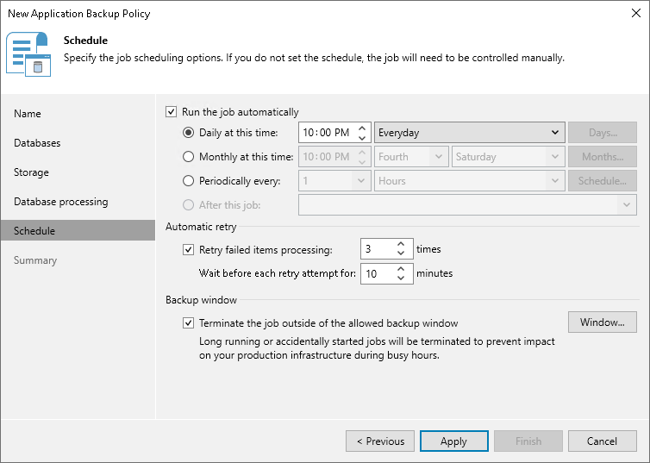The width and height of the screenshot is (650, 463).
Task: Close the New Application Backup Policy dialog
Action: tap(636, 13)
